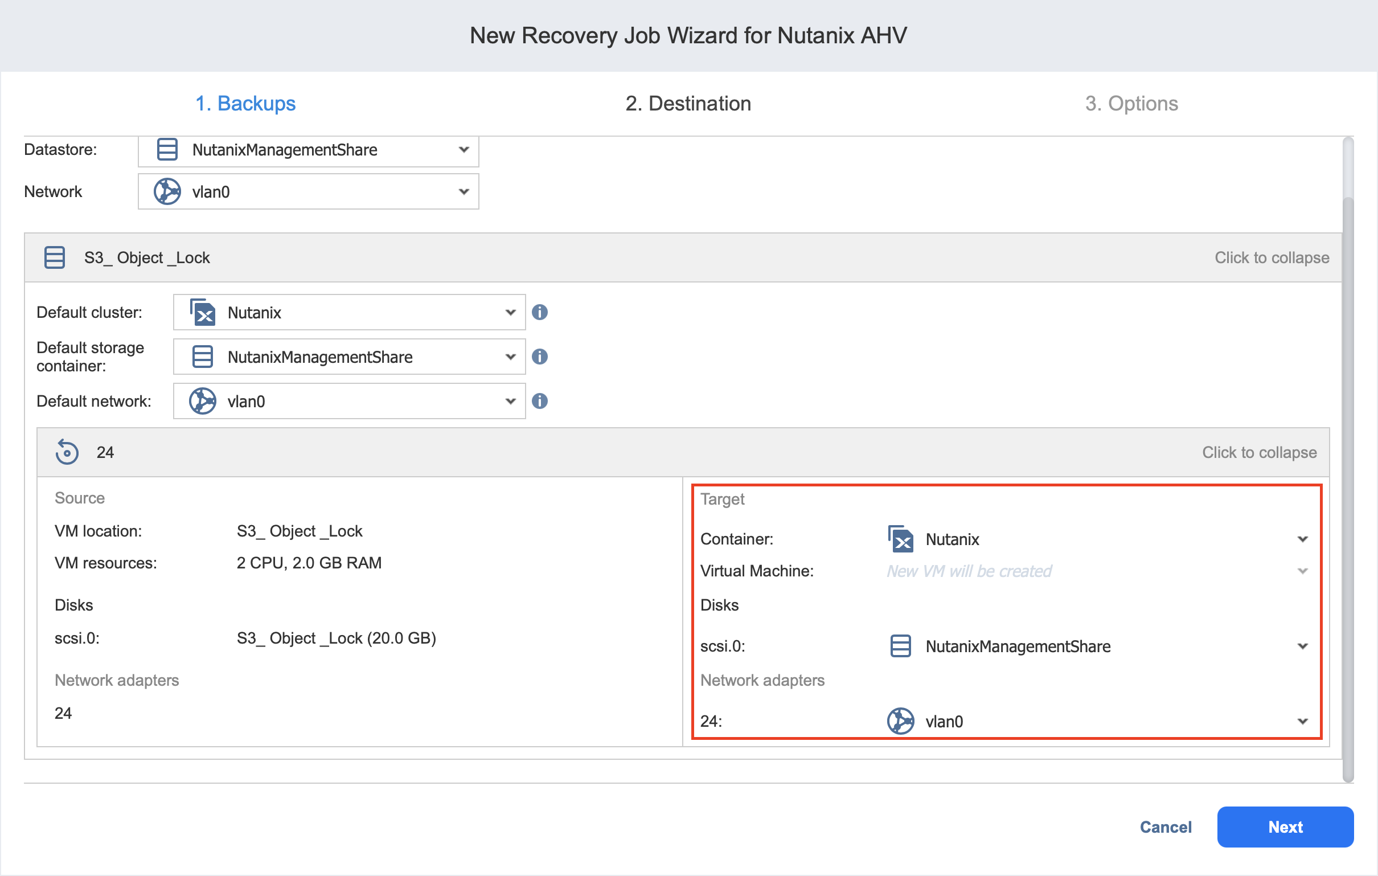Go to the 3. Options step
The image size is (1378, 876).
coord(1131,104)
